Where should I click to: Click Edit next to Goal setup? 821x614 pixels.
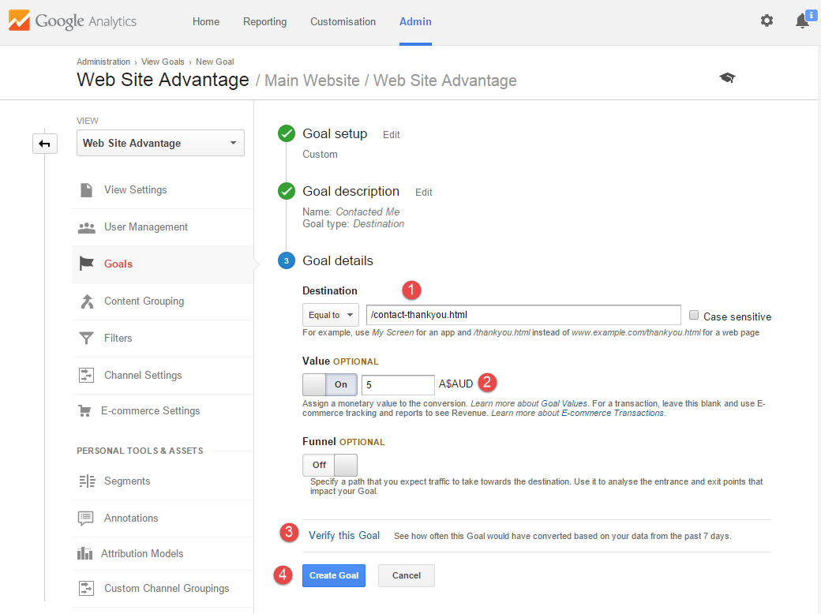point(391,134)
